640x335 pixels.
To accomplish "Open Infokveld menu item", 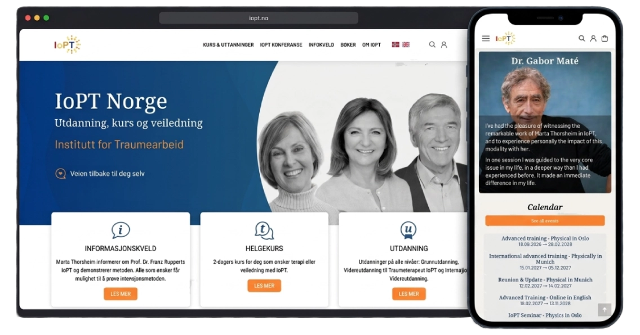I will (x=321, y=45).
